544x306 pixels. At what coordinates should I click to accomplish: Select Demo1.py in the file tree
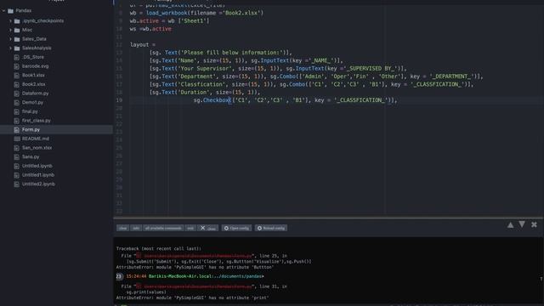pos(32,102)
